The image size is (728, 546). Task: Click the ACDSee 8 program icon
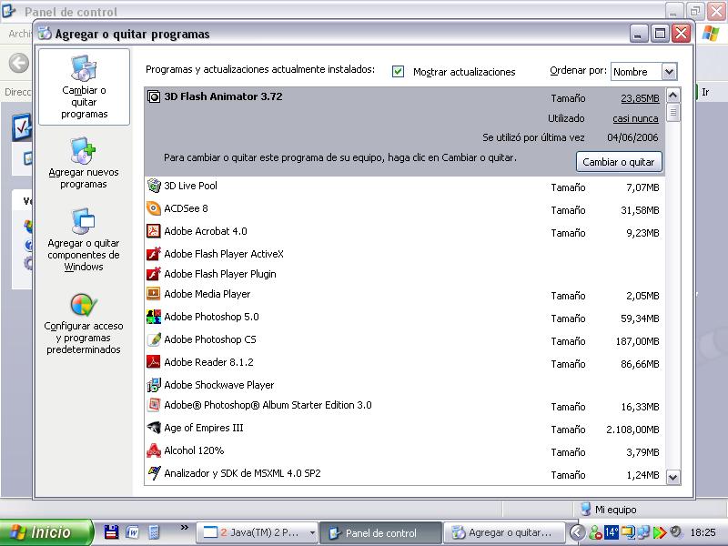point(154,208)
